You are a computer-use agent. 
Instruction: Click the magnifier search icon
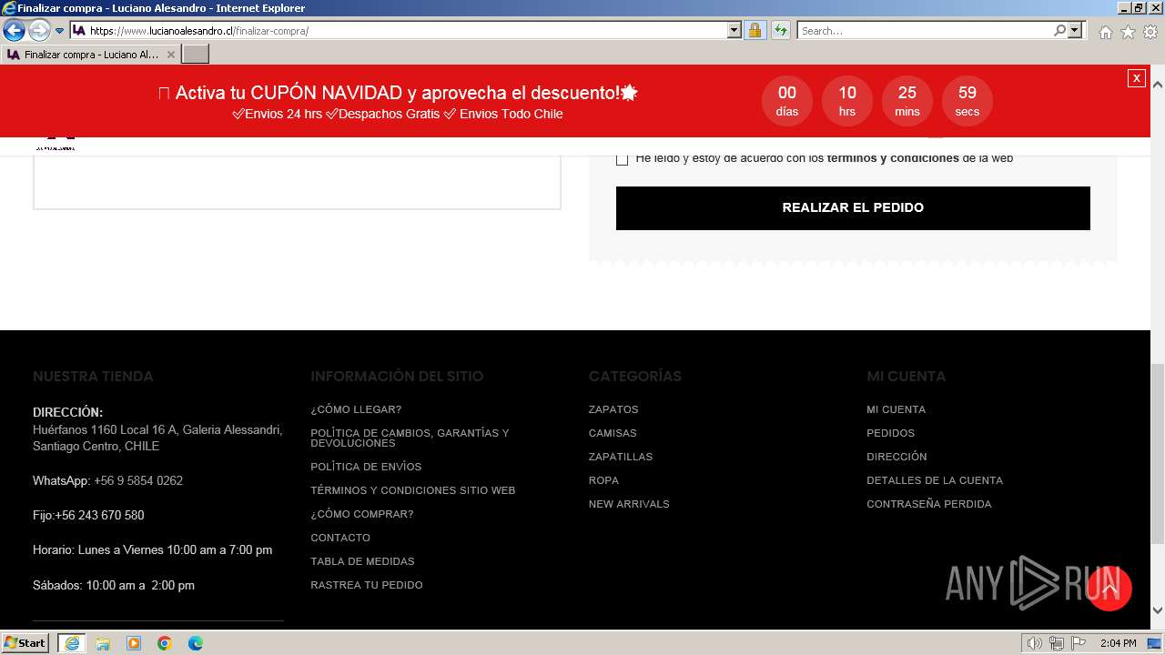click(x=1059, y=31)
